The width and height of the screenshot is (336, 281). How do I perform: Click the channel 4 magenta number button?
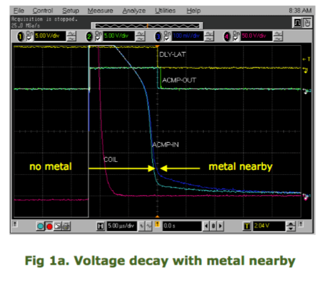[x=227, y=37]
